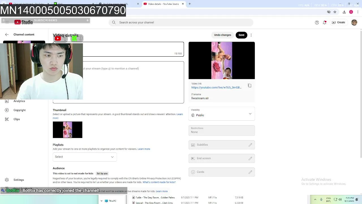Open browser downloads icon
The image size is (362, 204).
point(344,12)
